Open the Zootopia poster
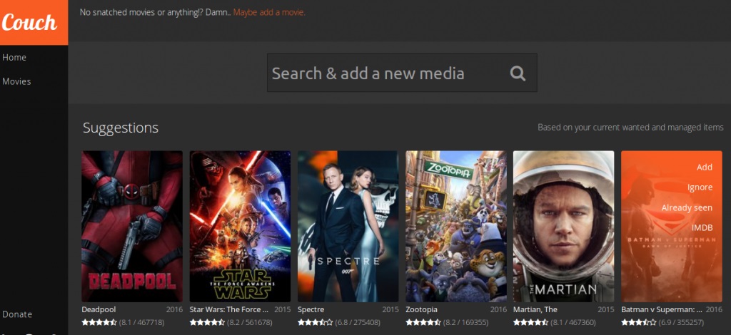Viewport: 731px width, 335px height. (455, 226)
